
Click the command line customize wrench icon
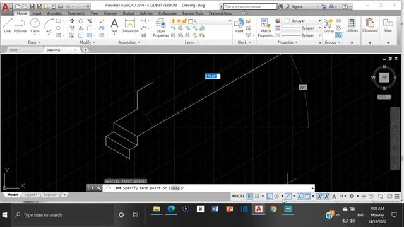tap(99, 188)
